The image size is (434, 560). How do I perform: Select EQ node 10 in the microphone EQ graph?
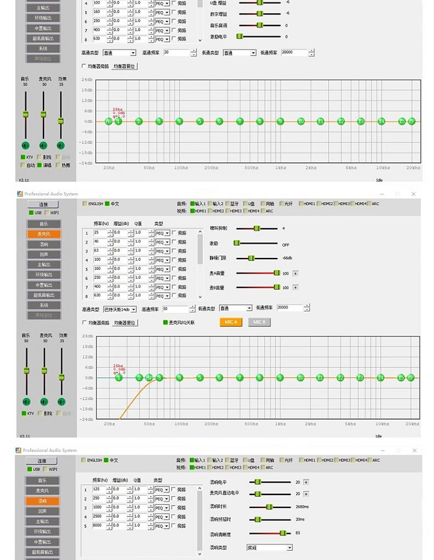tap(300, 378)
